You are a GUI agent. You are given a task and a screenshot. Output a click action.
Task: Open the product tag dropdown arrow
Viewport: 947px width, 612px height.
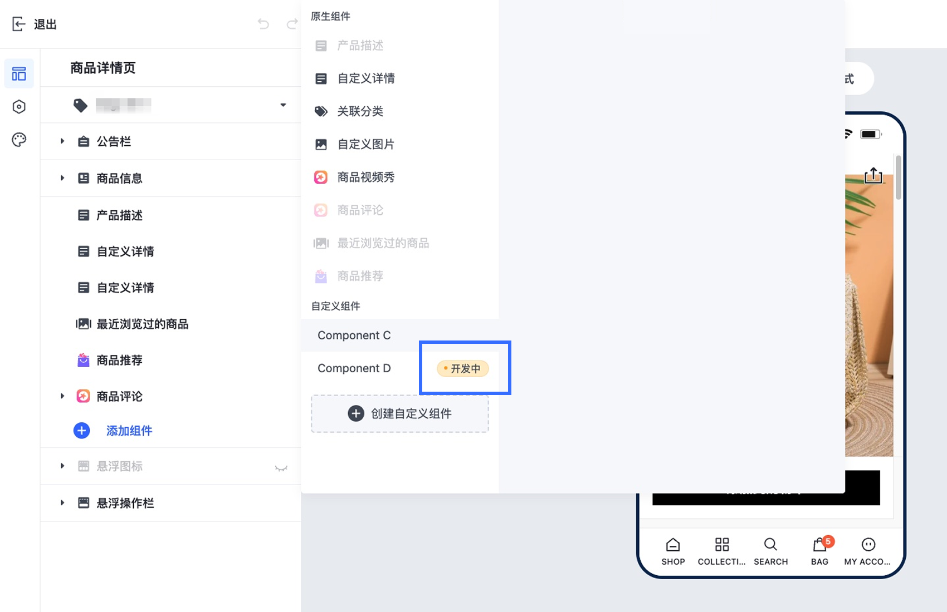[x=283, y=105]
